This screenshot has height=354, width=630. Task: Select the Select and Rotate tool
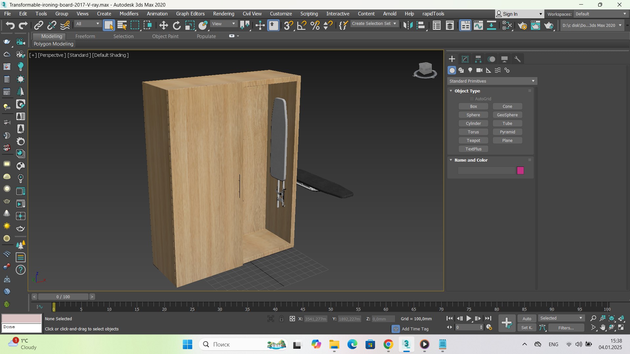(x=177, y=25)
